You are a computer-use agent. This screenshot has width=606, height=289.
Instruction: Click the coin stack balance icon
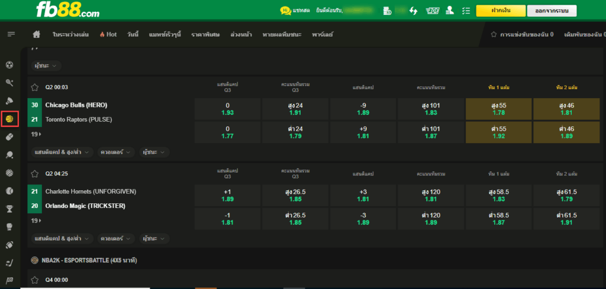tap(387, 11)
